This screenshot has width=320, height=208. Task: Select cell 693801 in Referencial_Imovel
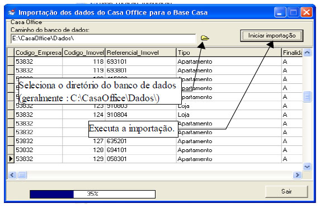coord(140,70)
